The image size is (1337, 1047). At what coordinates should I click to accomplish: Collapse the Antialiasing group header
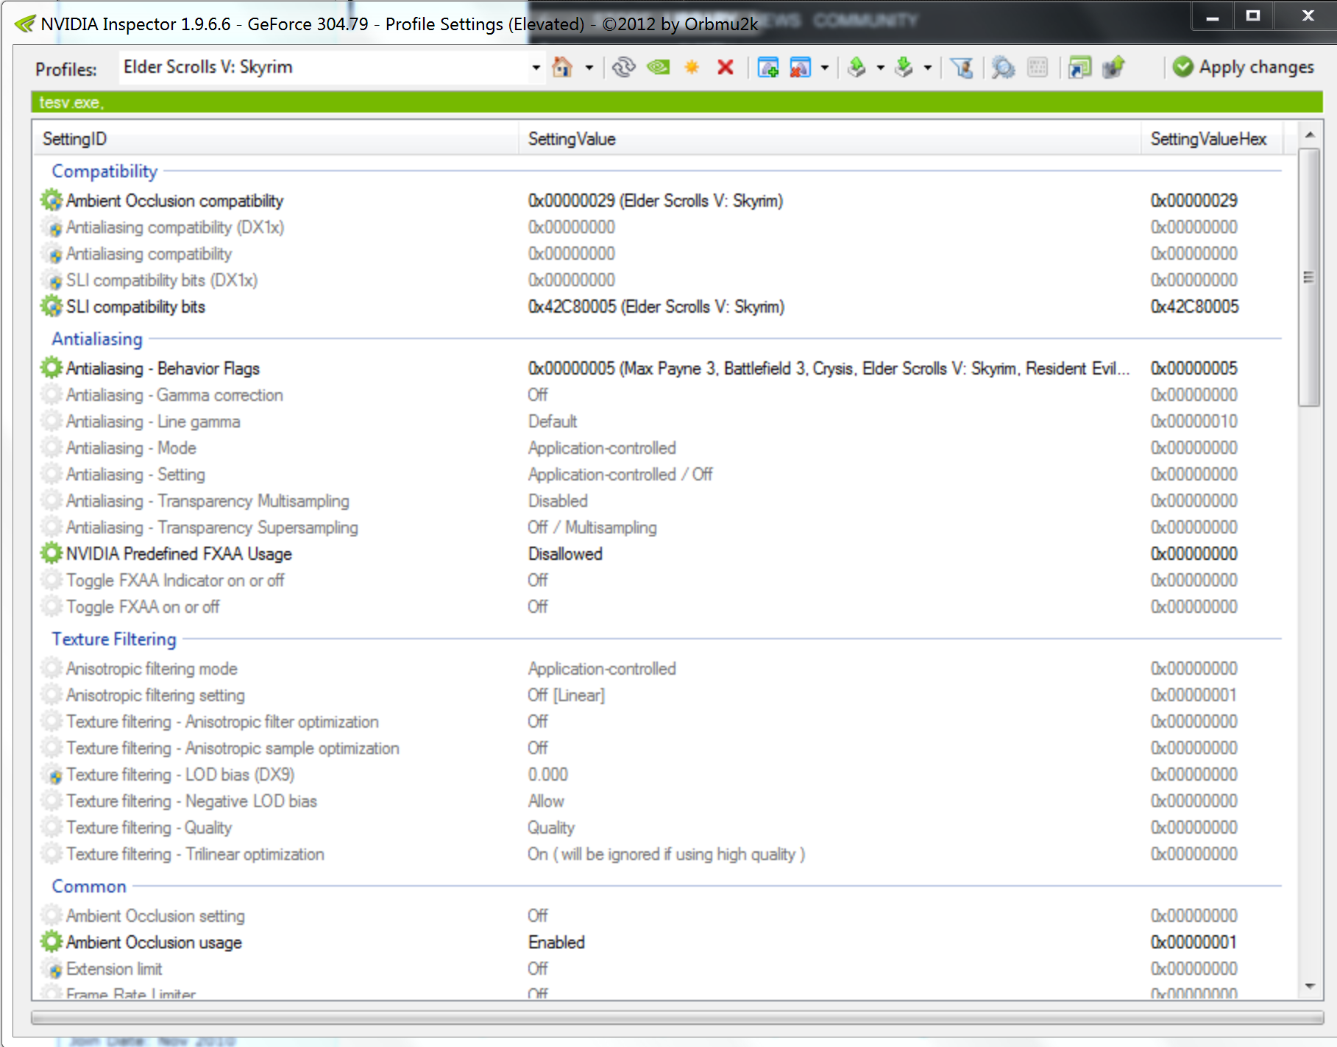97,339
